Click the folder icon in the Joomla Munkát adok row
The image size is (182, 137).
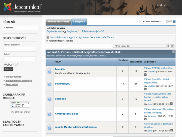point(50,127)
